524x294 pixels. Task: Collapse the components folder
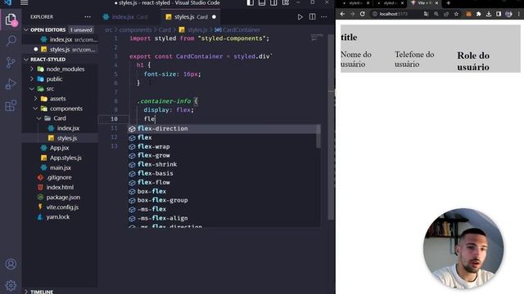[36, 109]
